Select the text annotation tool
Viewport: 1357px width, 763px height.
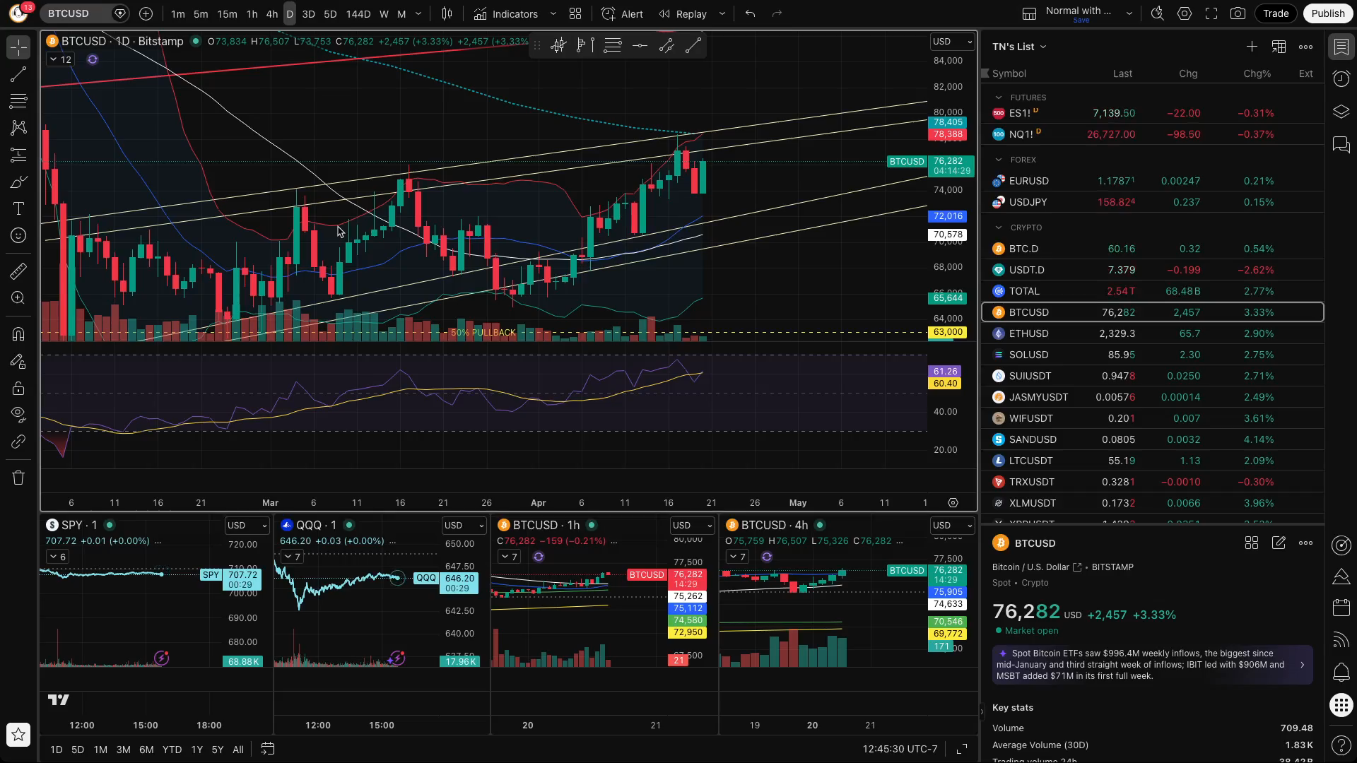pos(18,208)
